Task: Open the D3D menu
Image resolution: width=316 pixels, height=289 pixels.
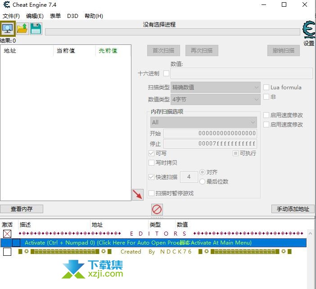Action: click(x=72, y=16)
